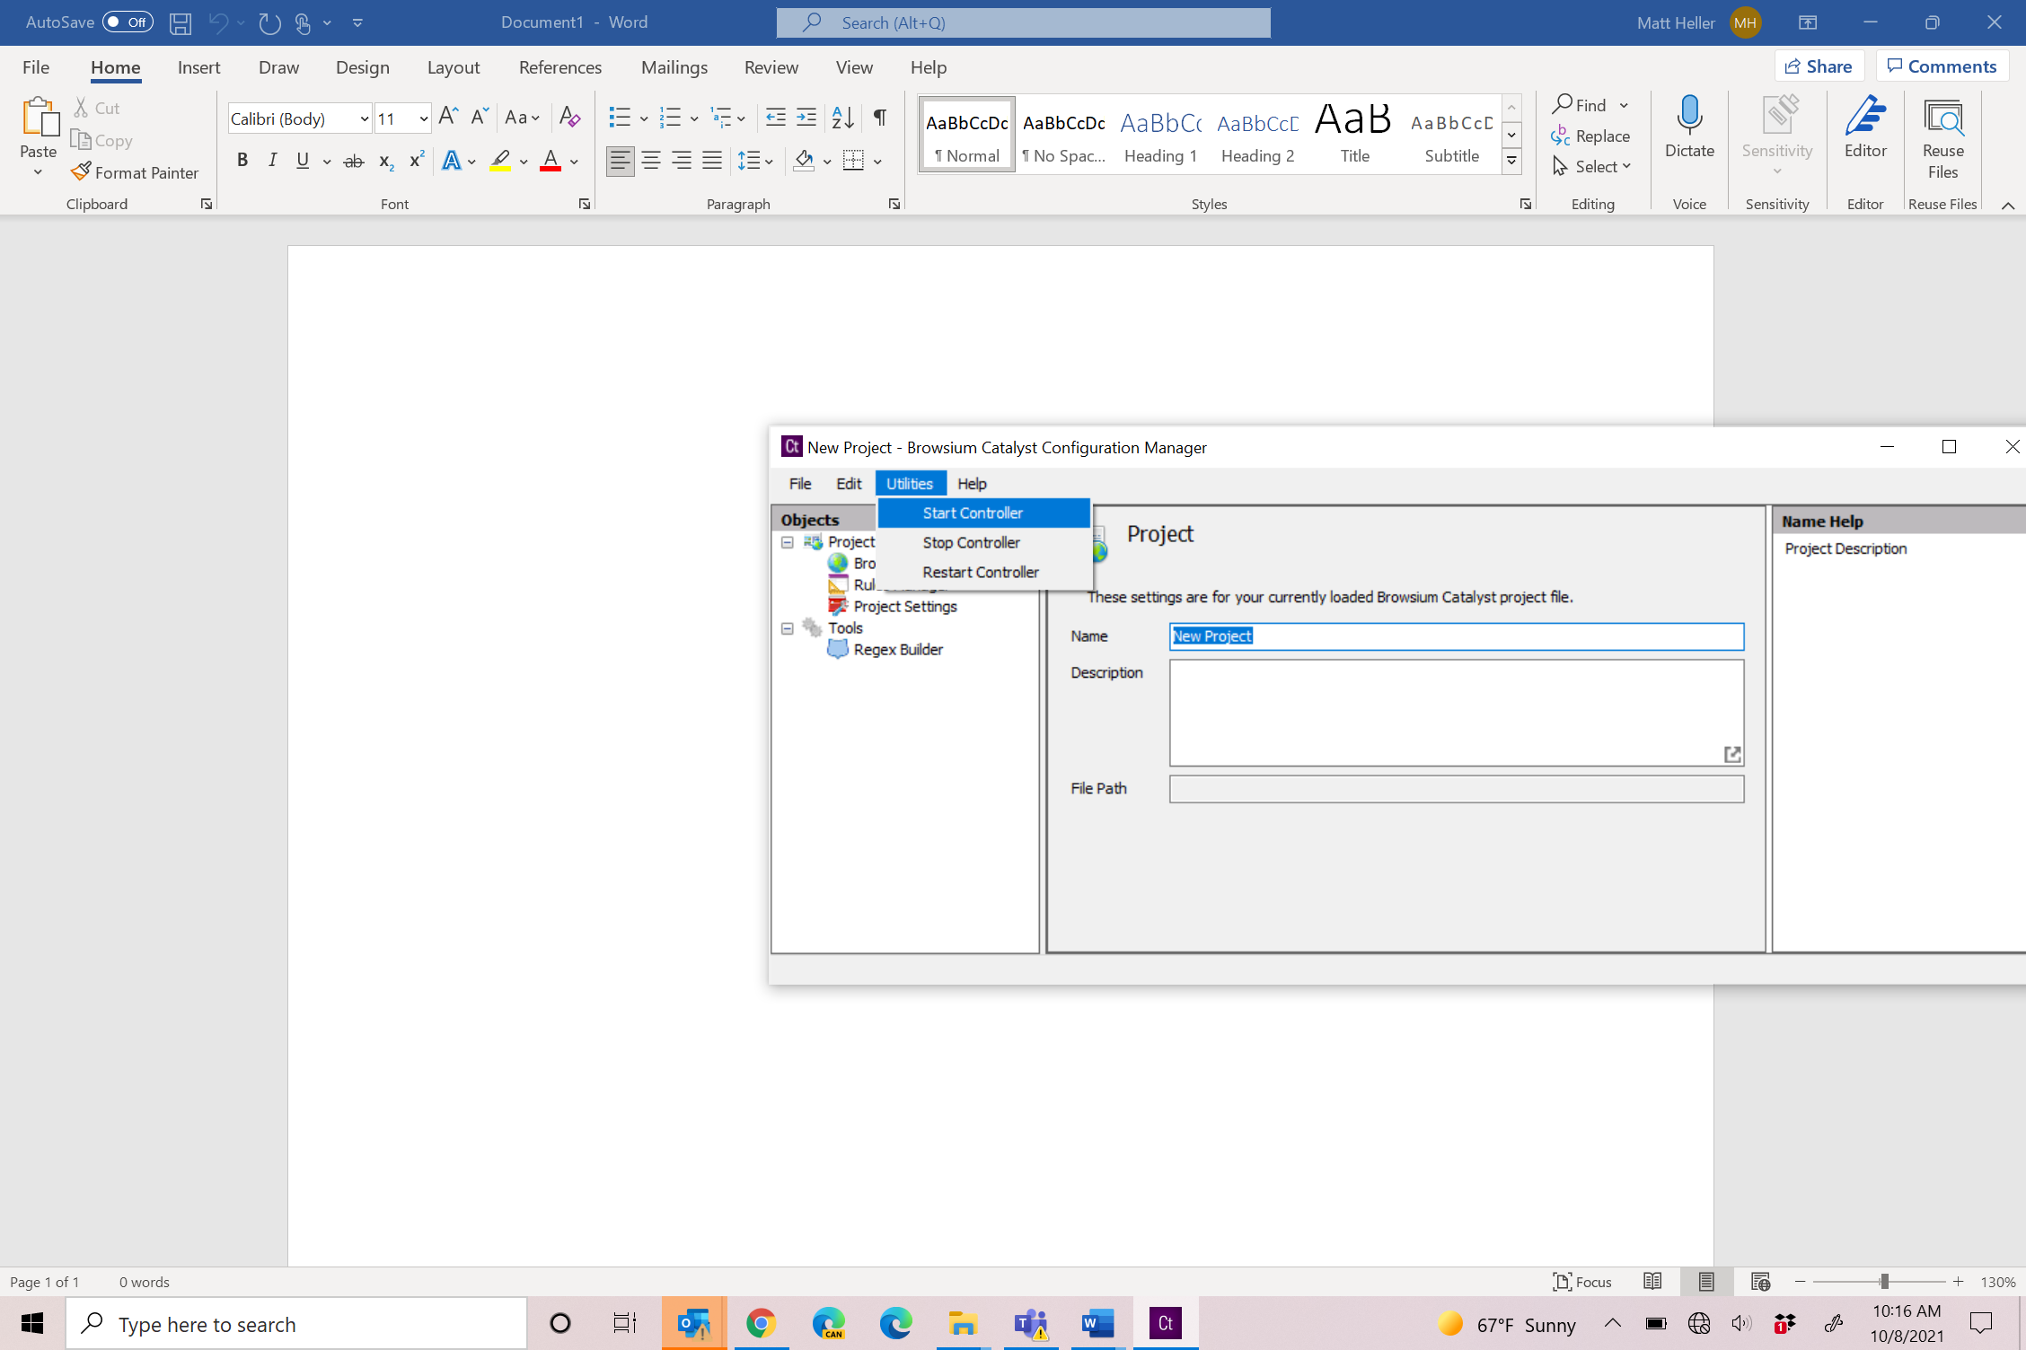
Task: Click the Show/Hide paragraph marks icon
Action: click(880, 117)
